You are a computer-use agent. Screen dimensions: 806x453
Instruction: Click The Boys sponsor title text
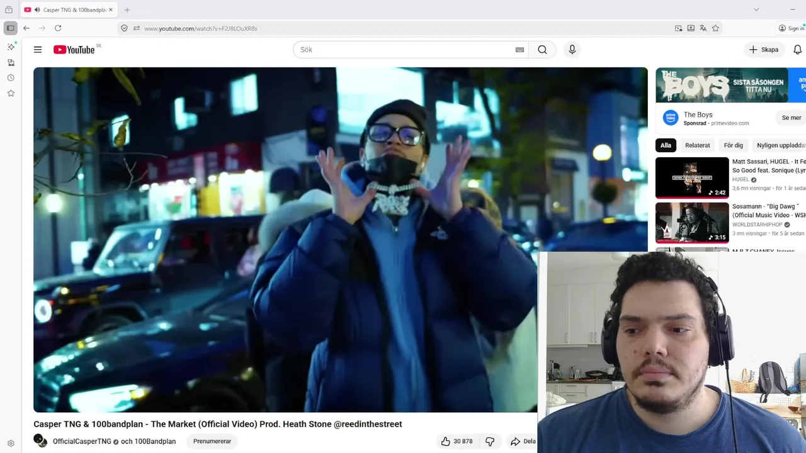(698, 115)
